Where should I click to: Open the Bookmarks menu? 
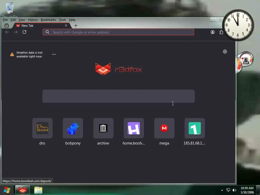click(x=48, y=20)
